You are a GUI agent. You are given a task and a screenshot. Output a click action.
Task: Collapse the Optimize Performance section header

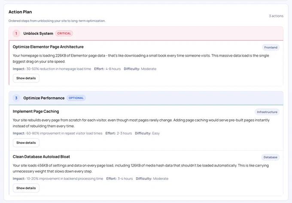click(146, 98)
